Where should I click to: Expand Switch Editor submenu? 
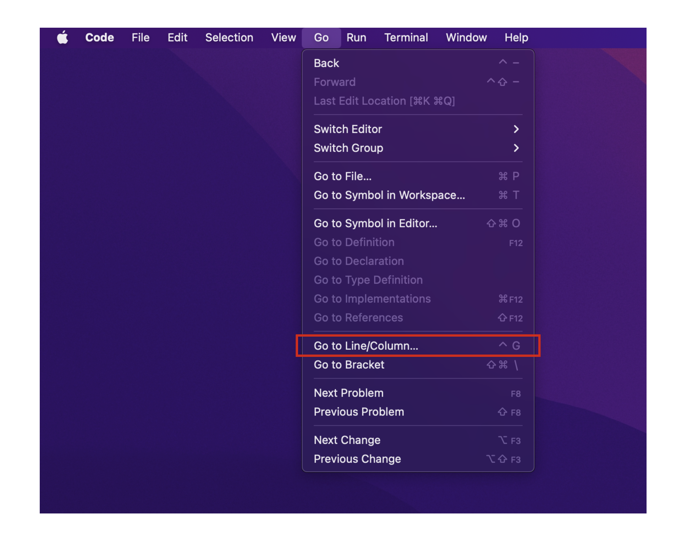pos(416,129)
